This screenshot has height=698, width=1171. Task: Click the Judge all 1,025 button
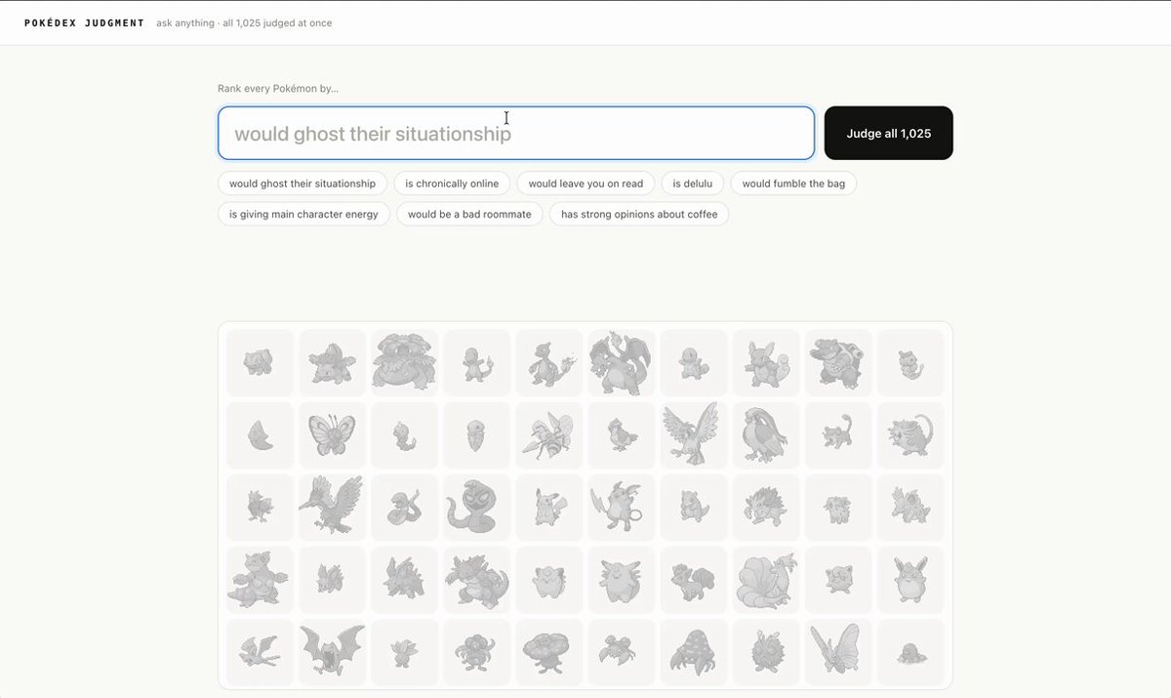coord(889,133)
